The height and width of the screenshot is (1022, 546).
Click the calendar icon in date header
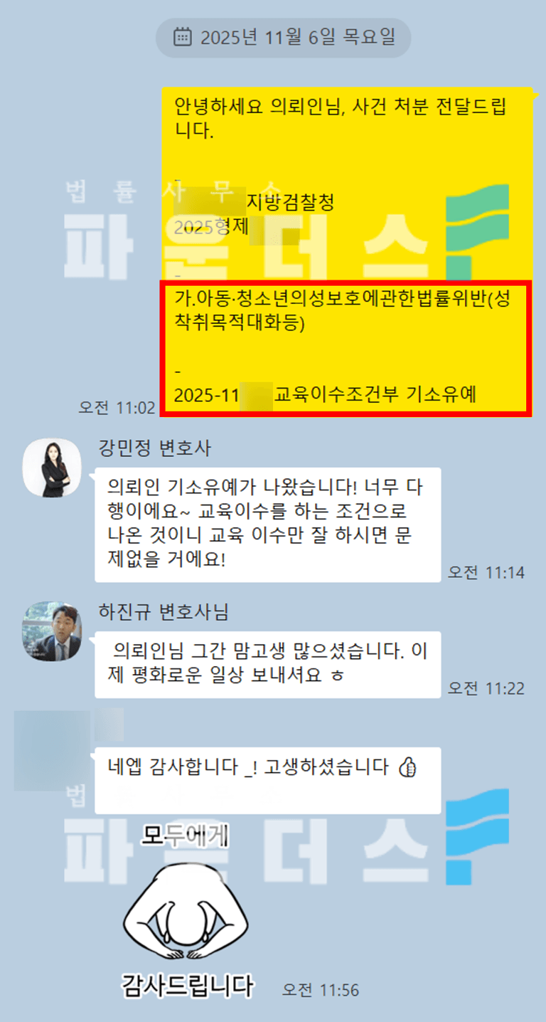tap(183, 36)
